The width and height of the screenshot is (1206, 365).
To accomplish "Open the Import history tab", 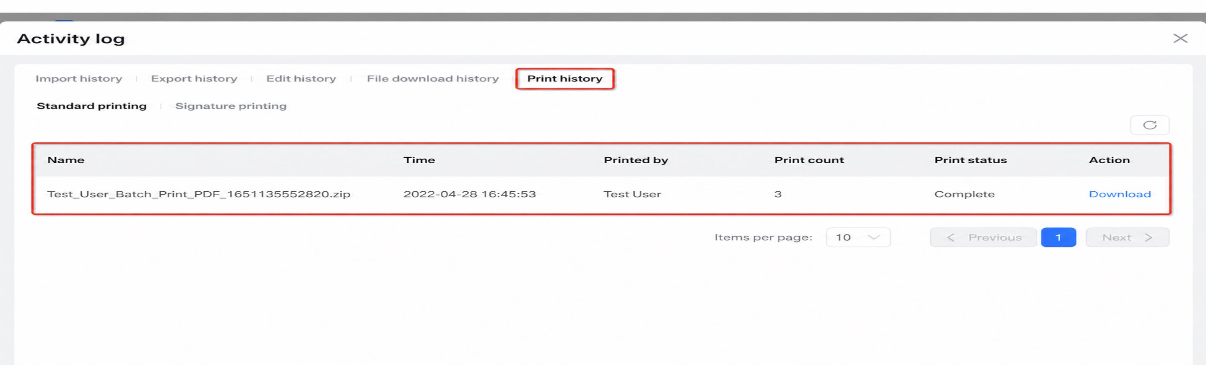I will tap(79, 79).
